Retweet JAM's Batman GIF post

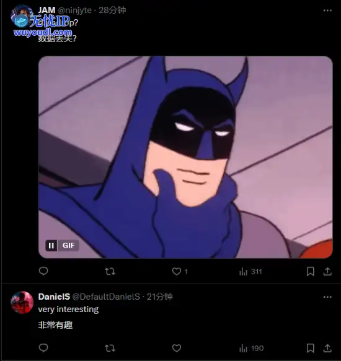110,271
